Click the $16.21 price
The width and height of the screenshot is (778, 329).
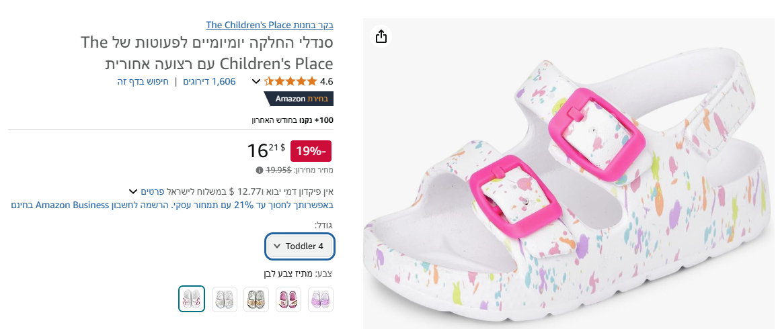pos(266,150)
